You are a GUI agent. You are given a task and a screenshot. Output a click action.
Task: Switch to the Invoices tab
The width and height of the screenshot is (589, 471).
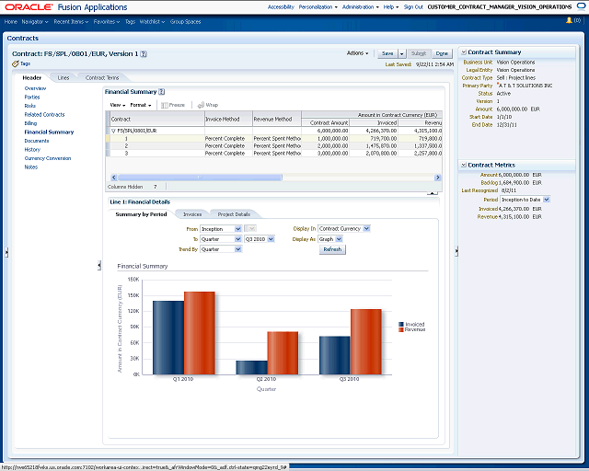(x=192, y=214)
